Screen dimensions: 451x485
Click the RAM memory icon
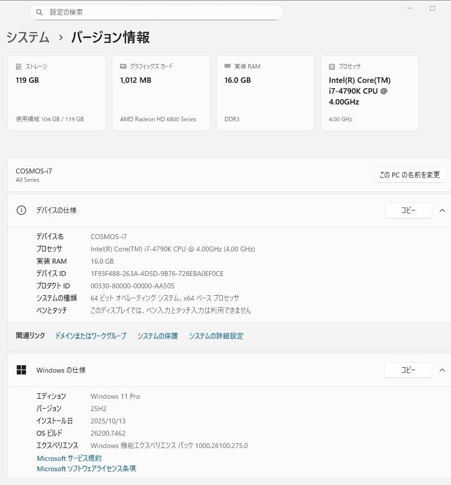227,66
